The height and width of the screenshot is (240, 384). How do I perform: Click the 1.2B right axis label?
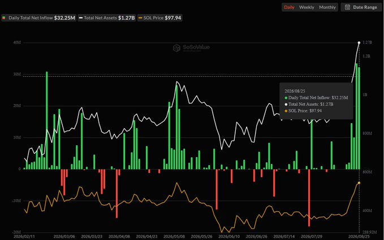[x=366, y=56]
